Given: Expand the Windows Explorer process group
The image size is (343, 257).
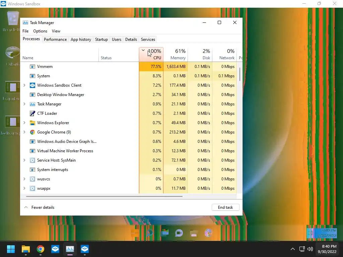Looking at the screenshot, I should [24, 123].
